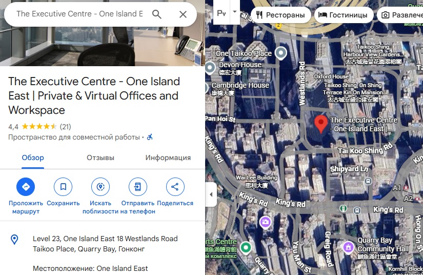Open Местоположение: One Island East link
This screenshot has width=423, height=275.
pyautogui.click(x=90, y=268)
